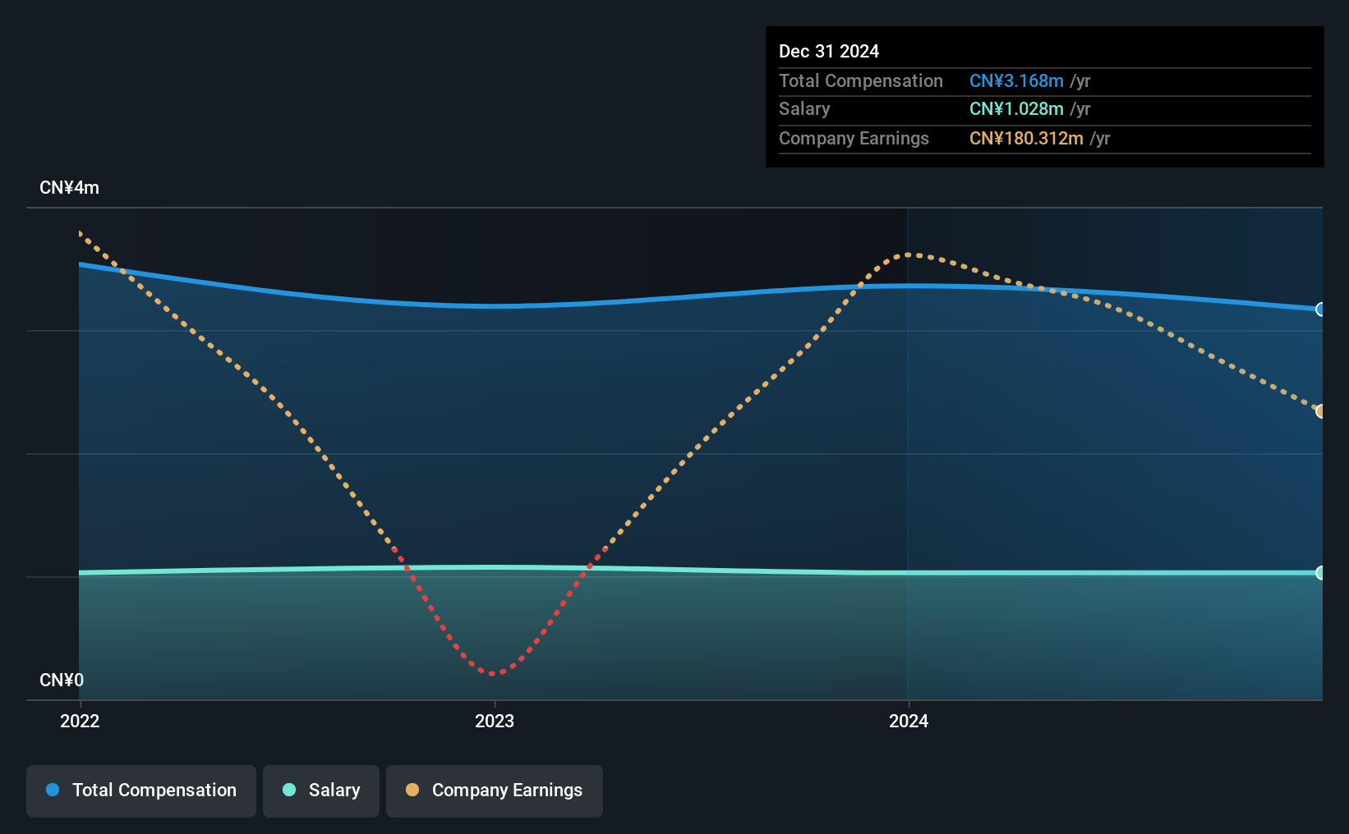
Task: Click the blue Total Compensation legend dot
Action: (x=53, y=790)
